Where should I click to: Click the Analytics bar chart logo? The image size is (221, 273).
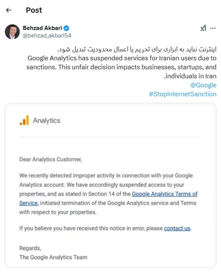[24, 120]
